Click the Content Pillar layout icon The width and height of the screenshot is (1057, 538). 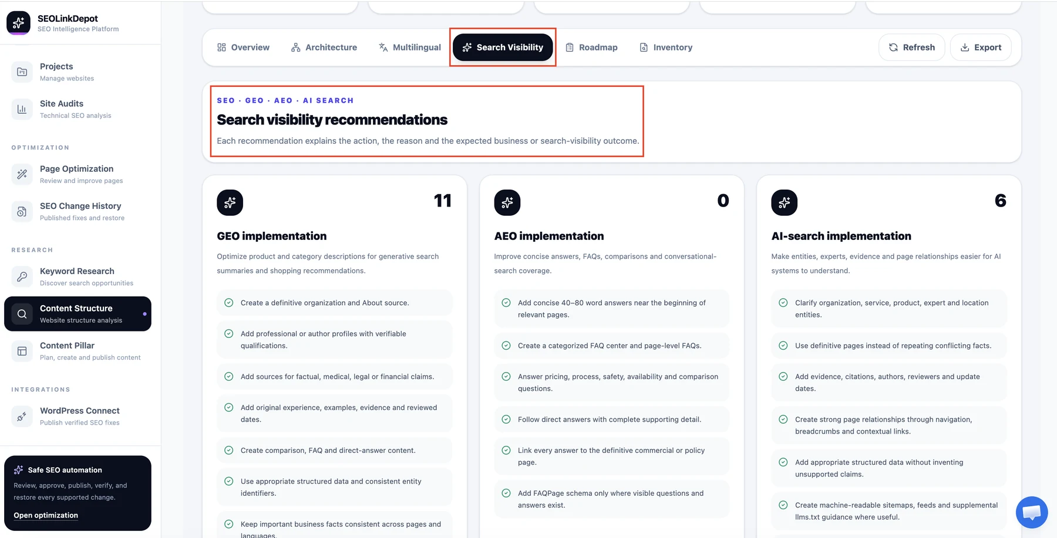[22, 351]
